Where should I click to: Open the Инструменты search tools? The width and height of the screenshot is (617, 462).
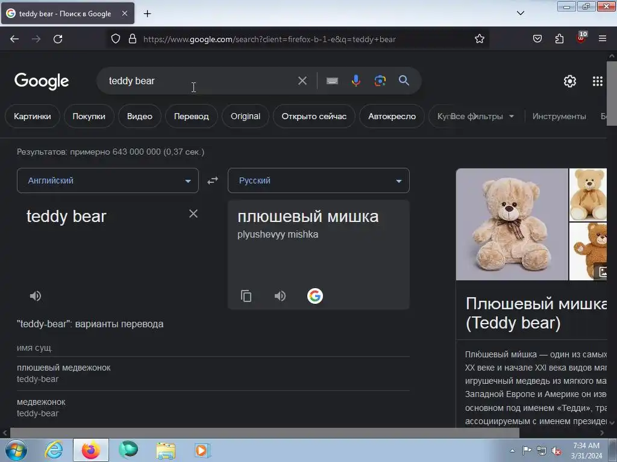[x=559, y=116]
